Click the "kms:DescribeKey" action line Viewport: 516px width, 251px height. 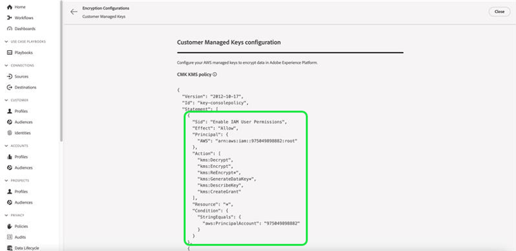(220, 185)
